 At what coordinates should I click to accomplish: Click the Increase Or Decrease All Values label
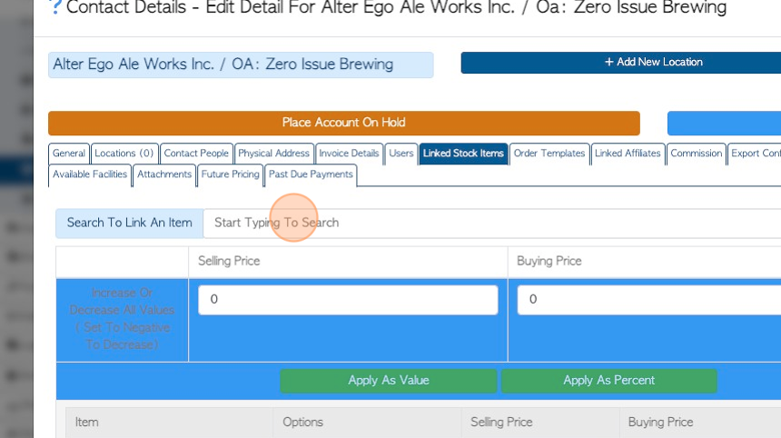(122, 319)
